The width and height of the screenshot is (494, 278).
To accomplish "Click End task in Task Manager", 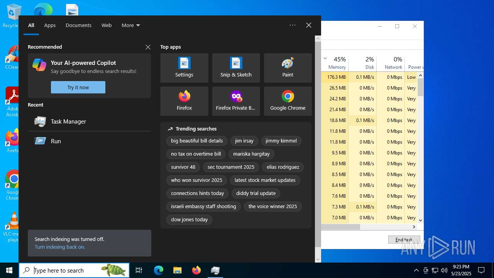I will [404, 240].
